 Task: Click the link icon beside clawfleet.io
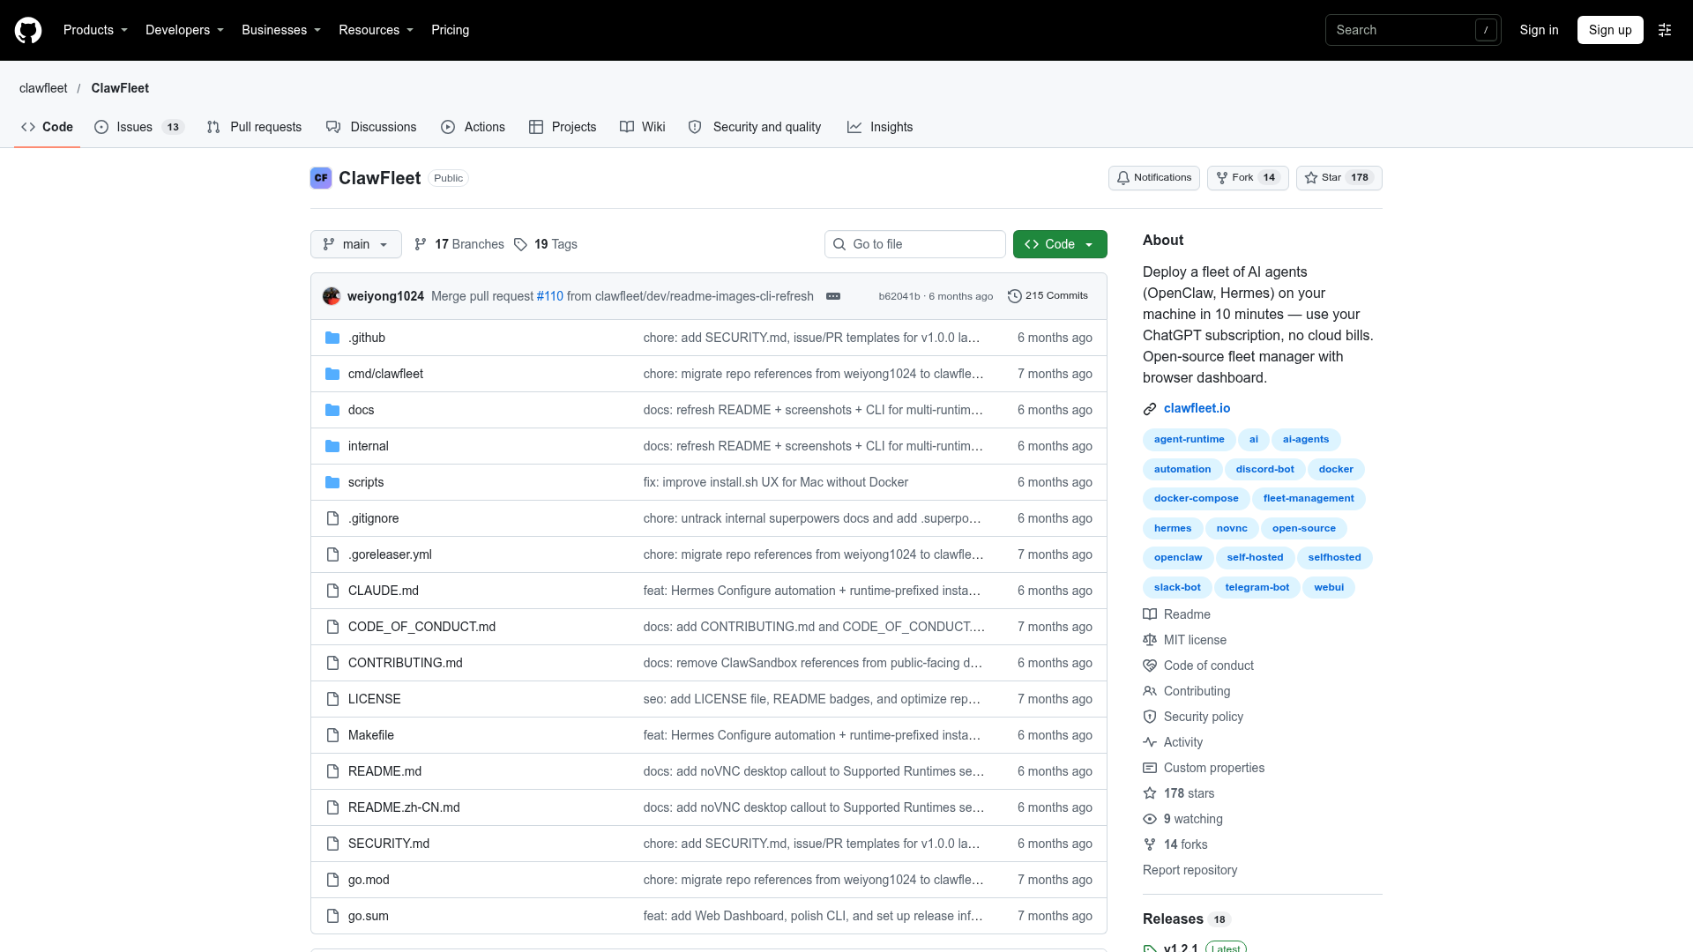click(x=1150, y=409)
